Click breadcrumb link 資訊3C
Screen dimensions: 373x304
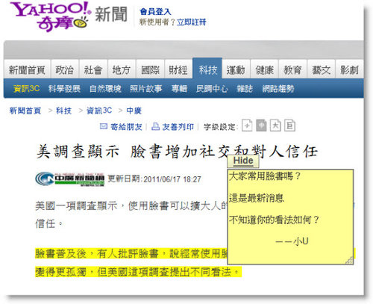99,111
